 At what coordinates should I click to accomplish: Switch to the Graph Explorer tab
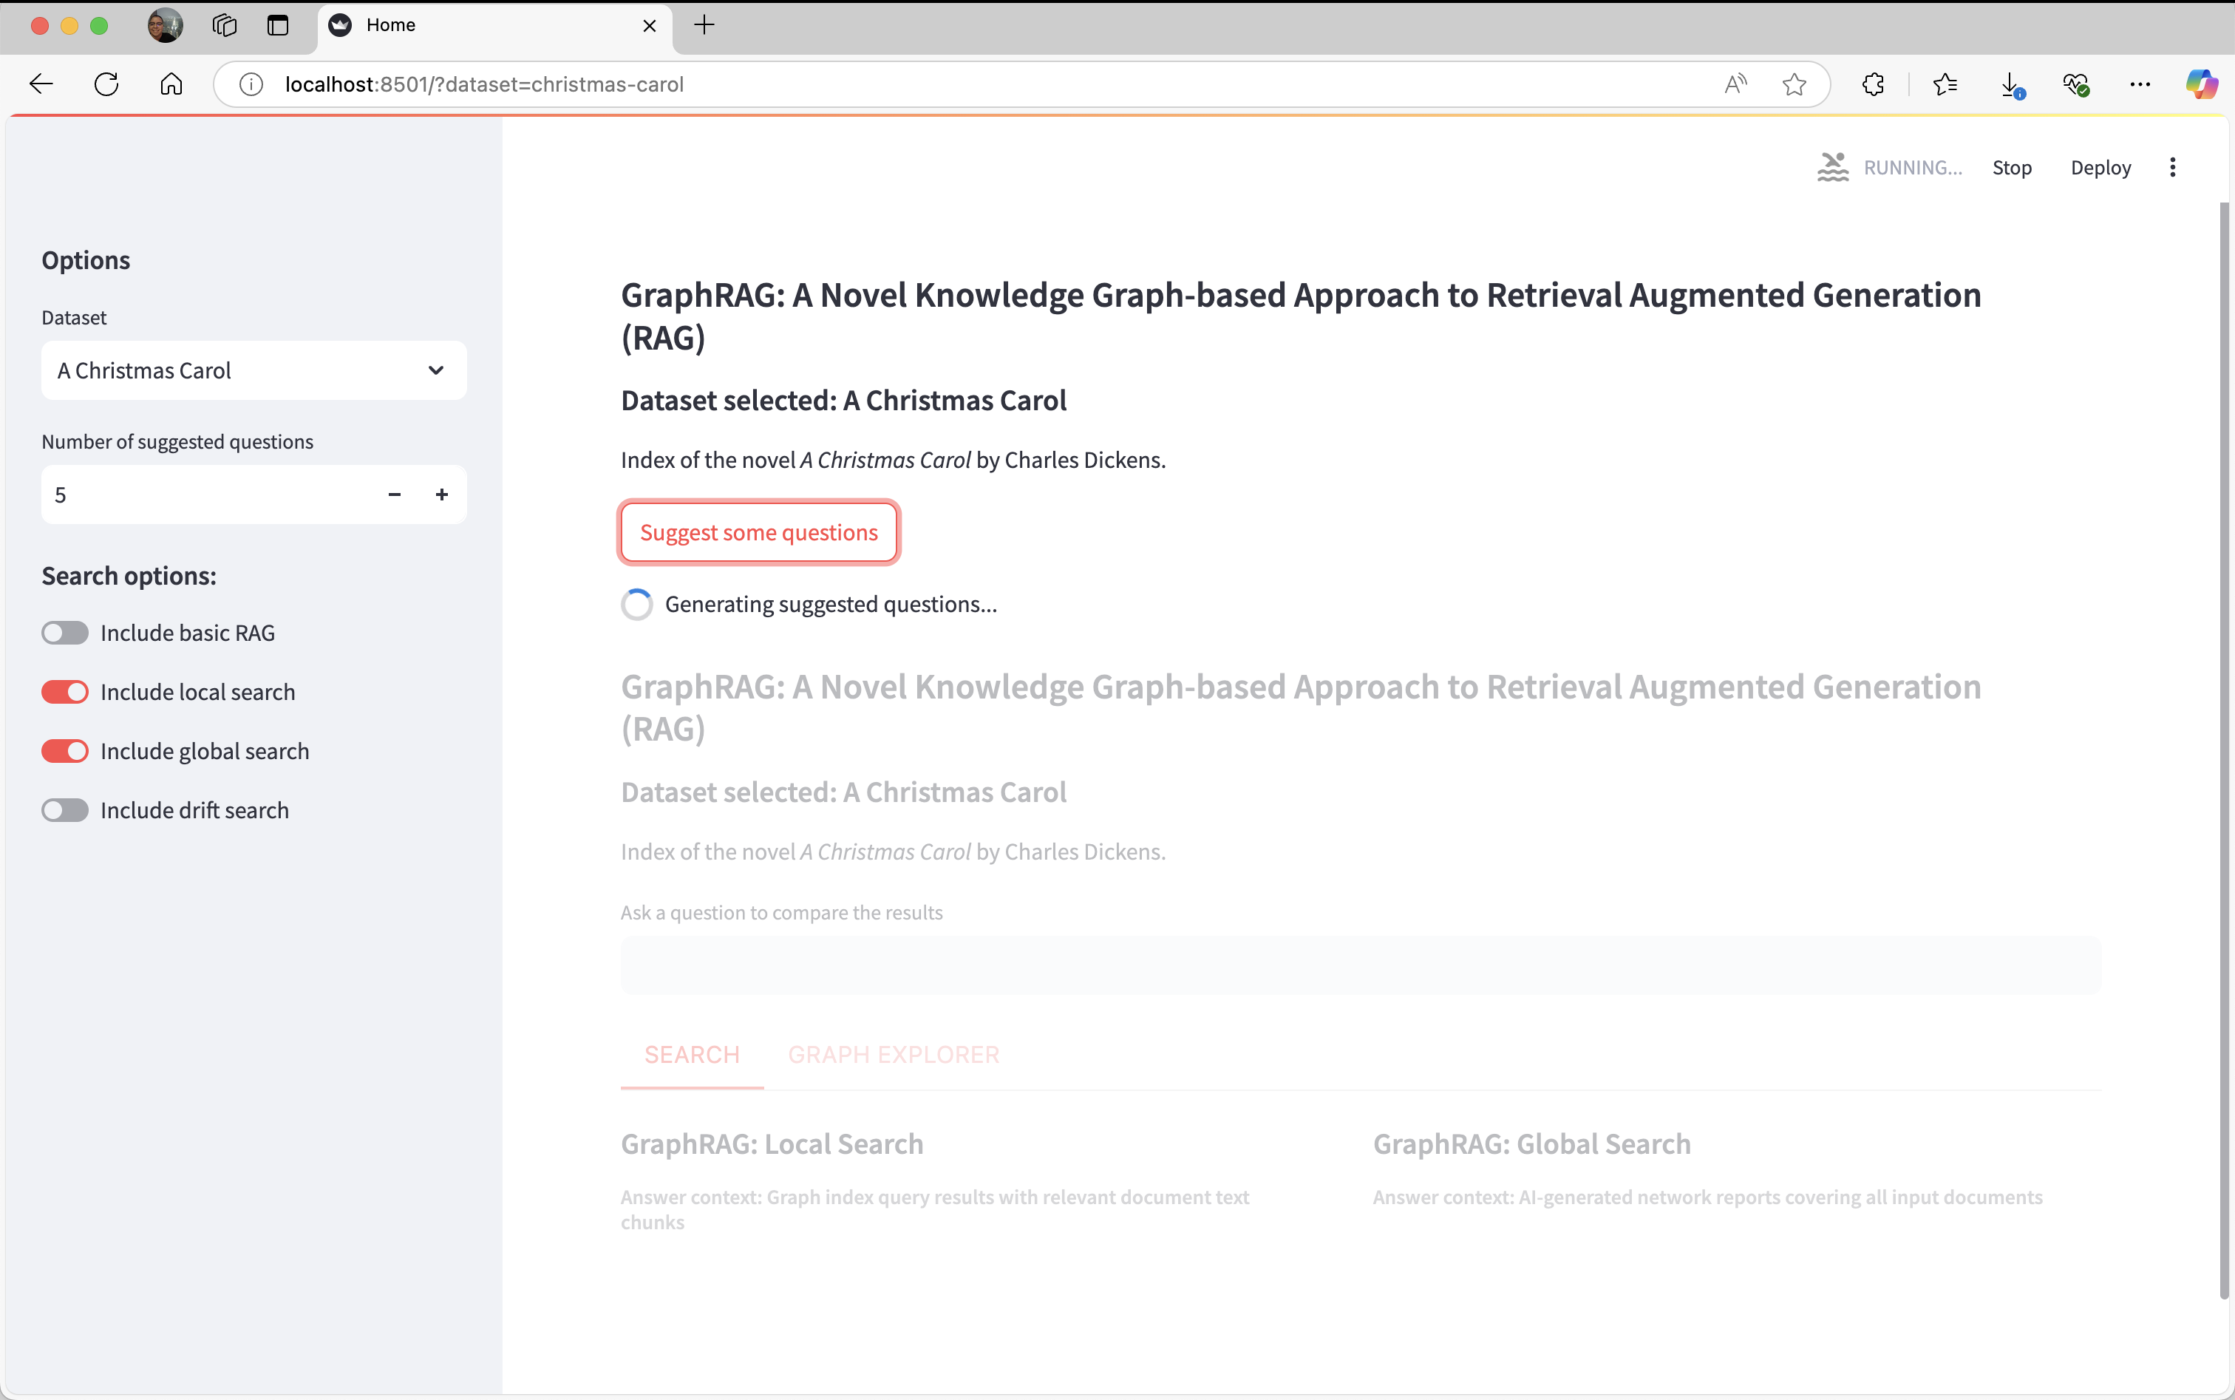(893, 1055)
